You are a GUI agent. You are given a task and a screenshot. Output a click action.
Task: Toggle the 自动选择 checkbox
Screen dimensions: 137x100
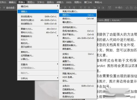pyautogui.click(x=4, y=8)
